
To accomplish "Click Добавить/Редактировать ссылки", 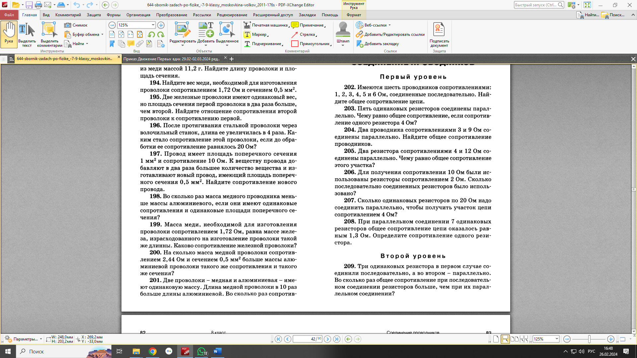I will point(390,34).
